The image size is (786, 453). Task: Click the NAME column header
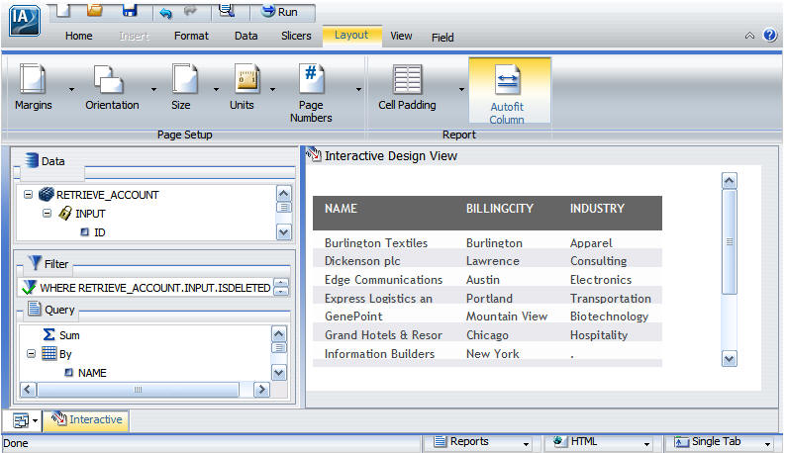tap(341, 209)
